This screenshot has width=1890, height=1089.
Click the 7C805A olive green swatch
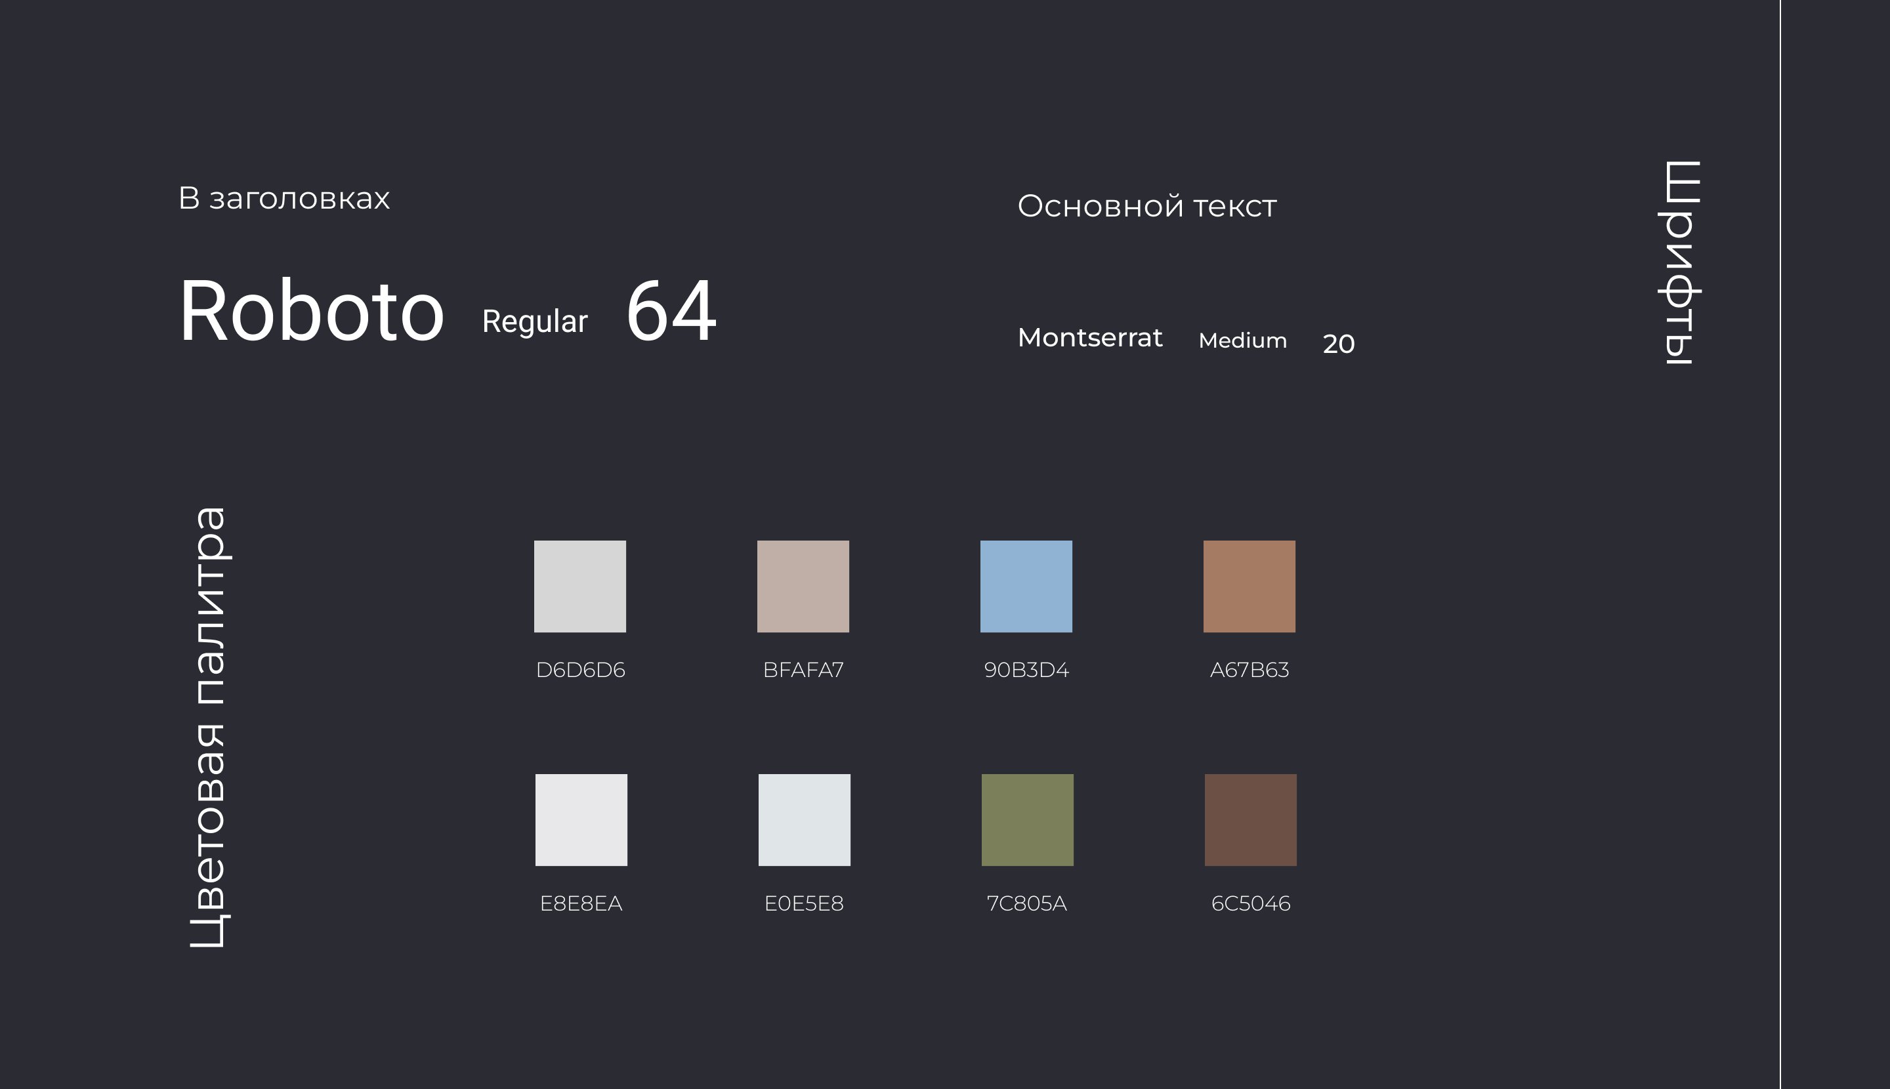(x=1027, y=820)
